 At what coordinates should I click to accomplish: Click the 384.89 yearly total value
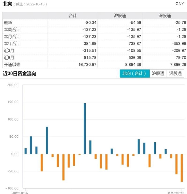pyautogui.click(x=90, y=44)
